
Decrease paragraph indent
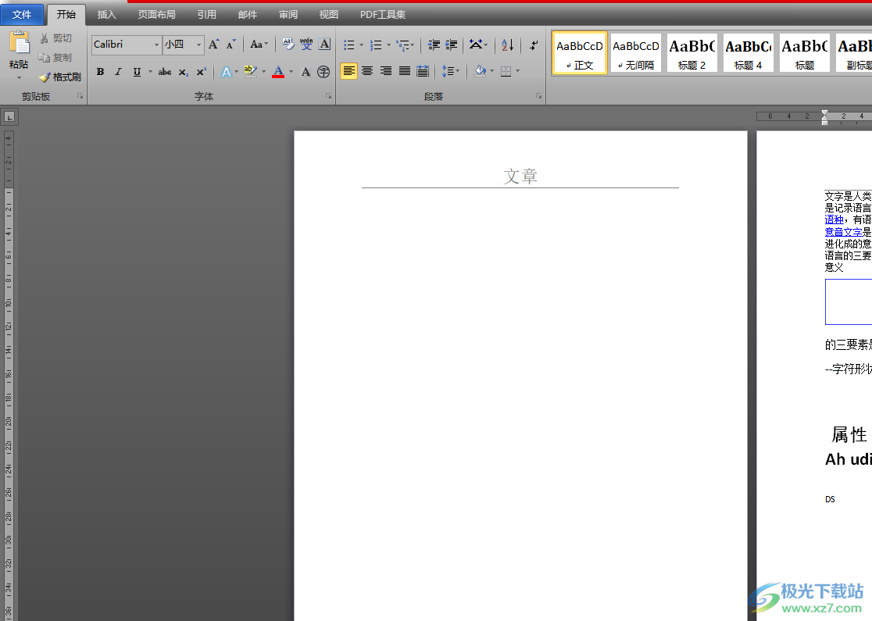pyautogui.click(x=434, y=45)
